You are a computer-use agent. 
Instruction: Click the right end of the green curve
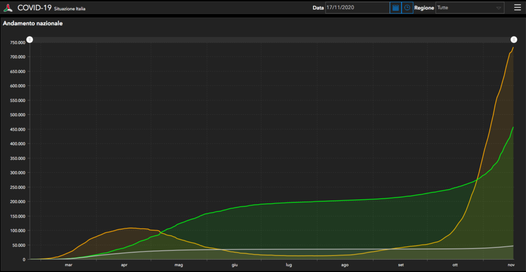[513, 127]
